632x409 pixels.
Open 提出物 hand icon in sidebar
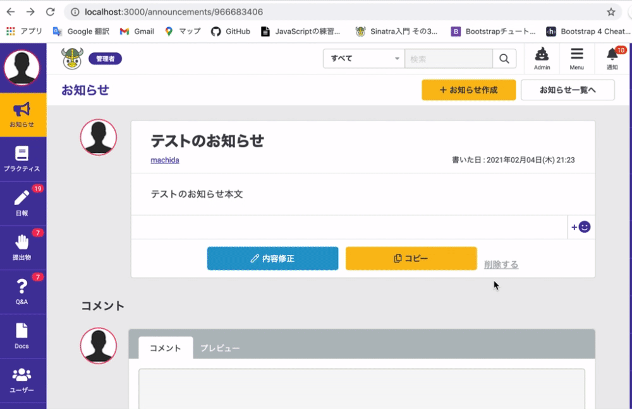click(x=23, y=245)
